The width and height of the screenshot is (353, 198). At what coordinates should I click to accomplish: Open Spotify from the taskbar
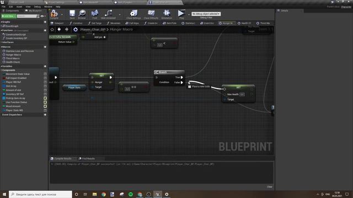tap(131, 194)
